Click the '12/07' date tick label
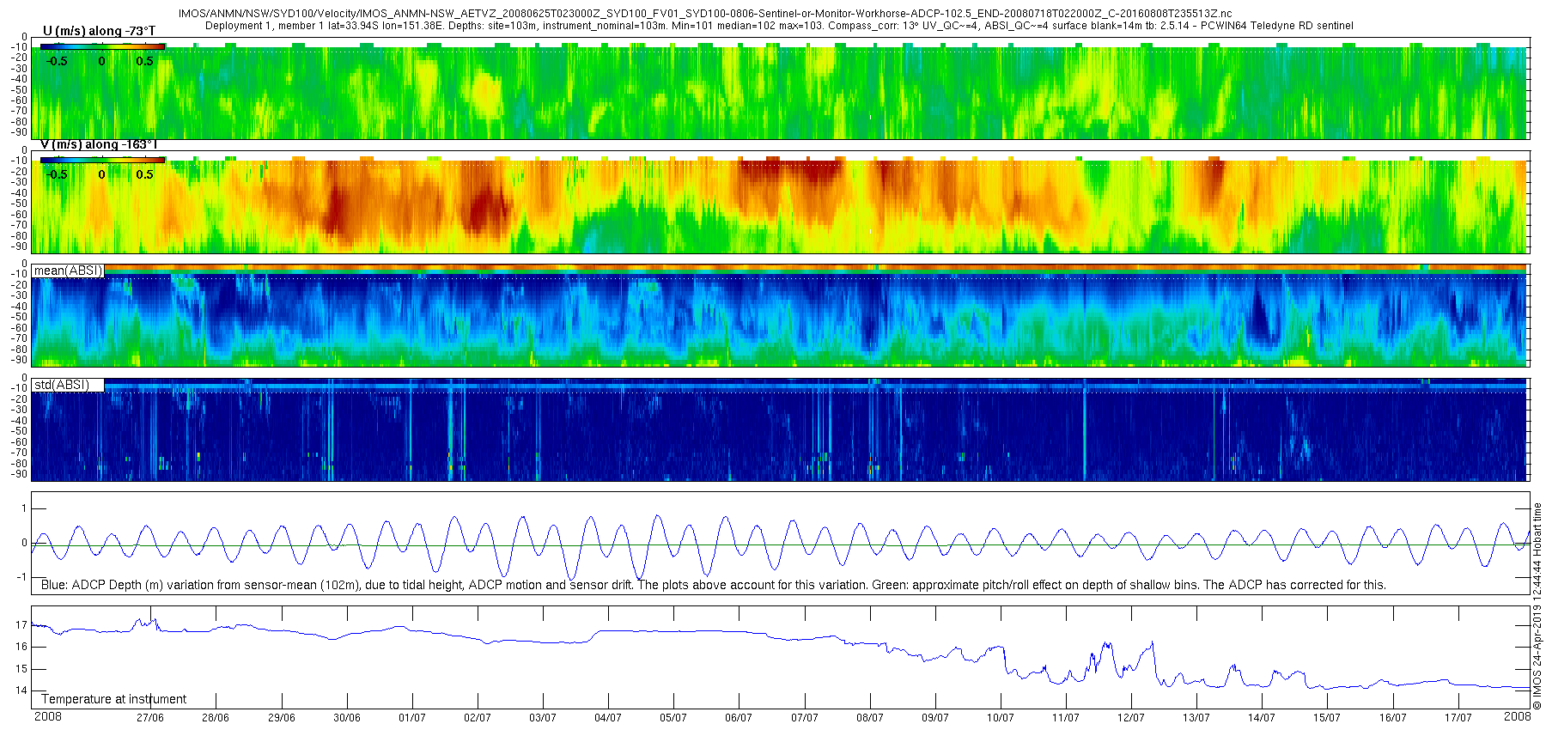The width and height of the screenshot is (1546, 730). [x=1131, y=718]
